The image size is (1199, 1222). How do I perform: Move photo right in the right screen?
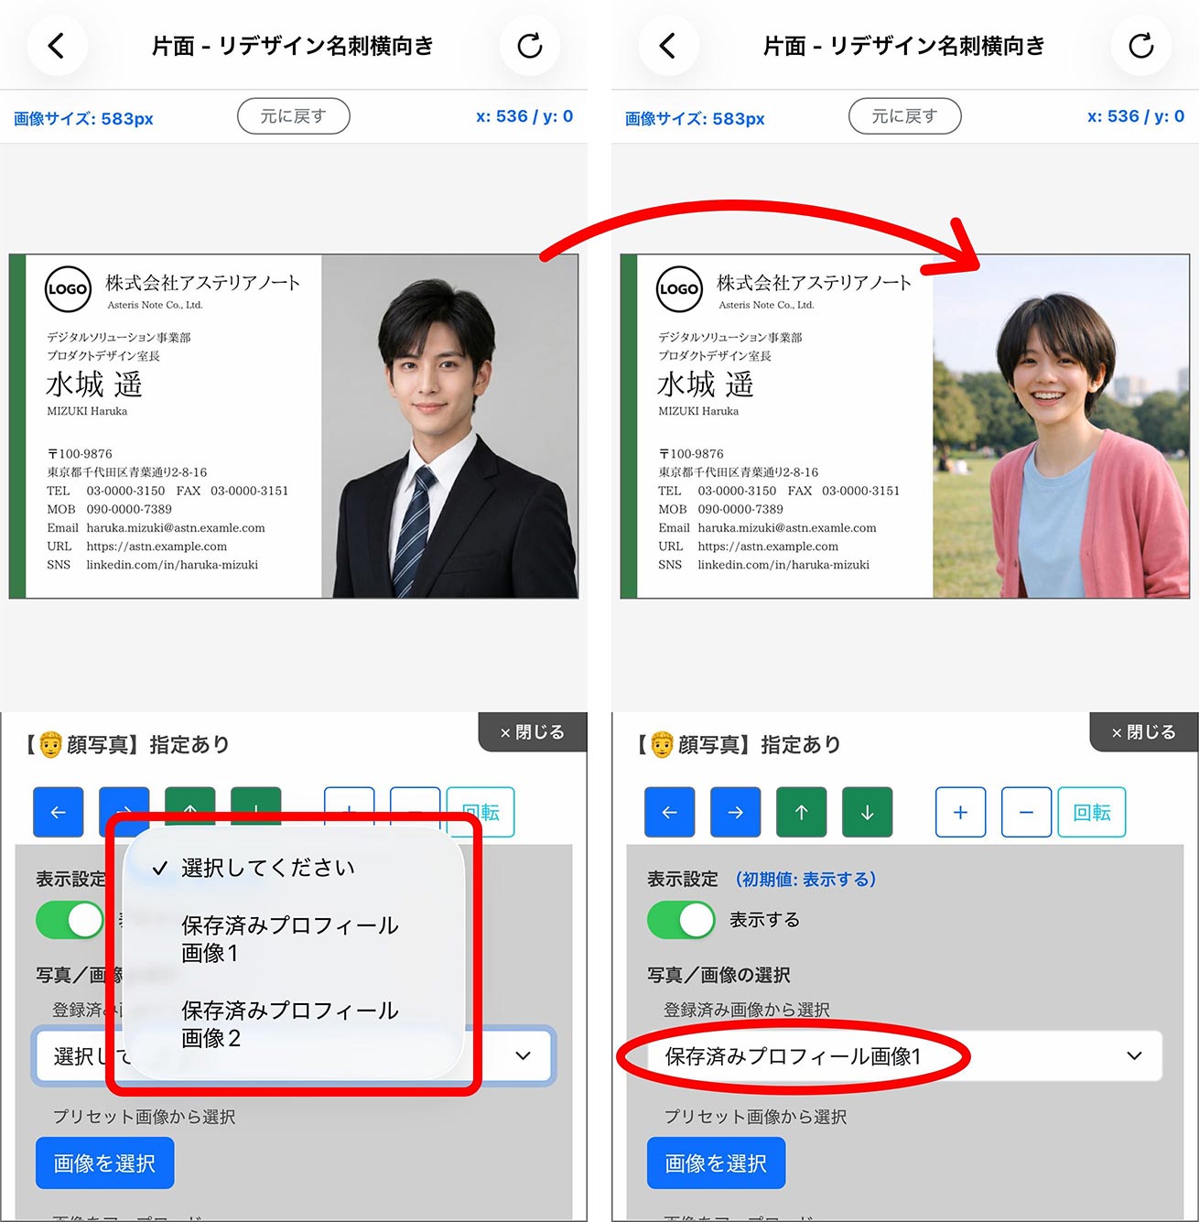(x=736, y=812)
